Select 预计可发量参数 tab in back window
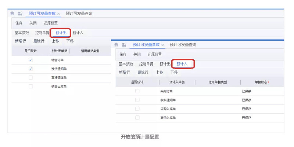Screen dimensions: 294x147 click(x=42, y=14)
